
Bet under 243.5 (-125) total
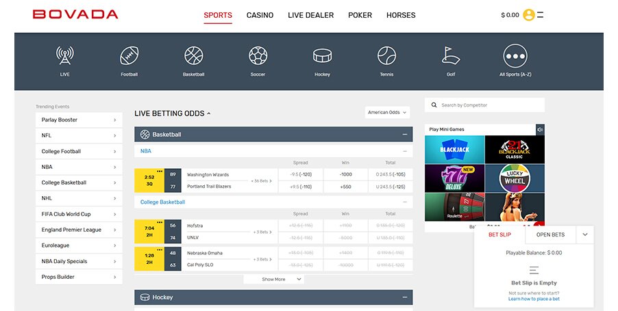tap(391, 187)
